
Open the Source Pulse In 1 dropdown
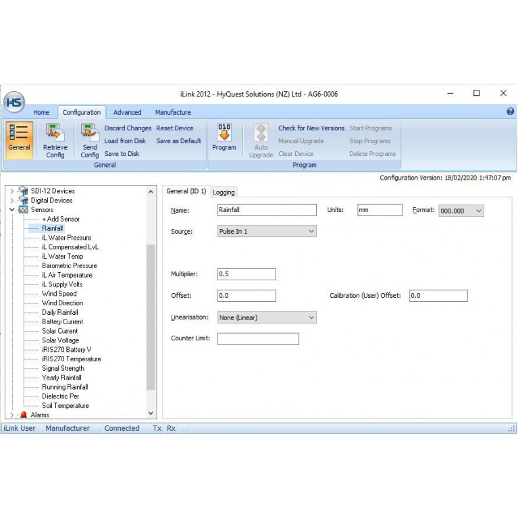[x=267, y=231]
